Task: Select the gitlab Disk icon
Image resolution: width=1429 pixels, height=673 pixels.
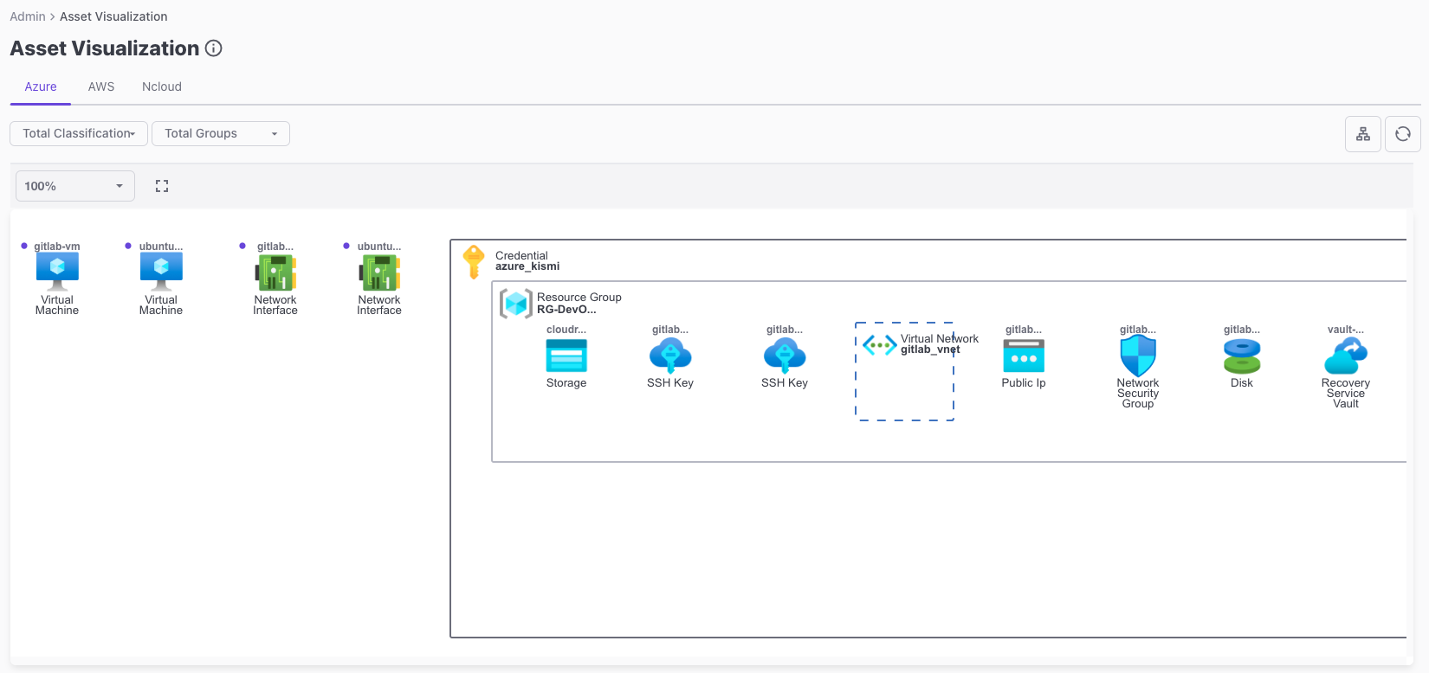Action: (1242, 356)
